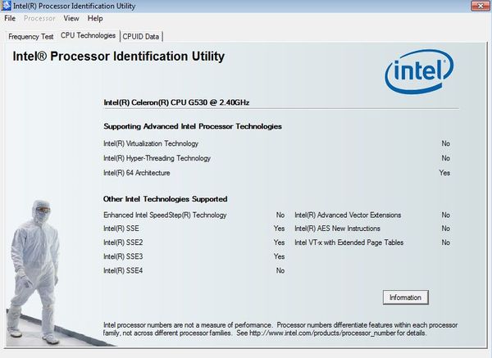The image size is (492, 358).
Task: Click the Intel Processor Identification Utility heading
Action: click(x=119, y=57)
